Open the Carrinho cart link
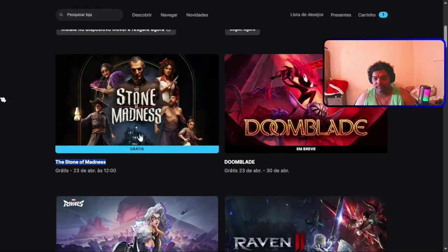This screenshot has width=448, height=252. point(367,15)
